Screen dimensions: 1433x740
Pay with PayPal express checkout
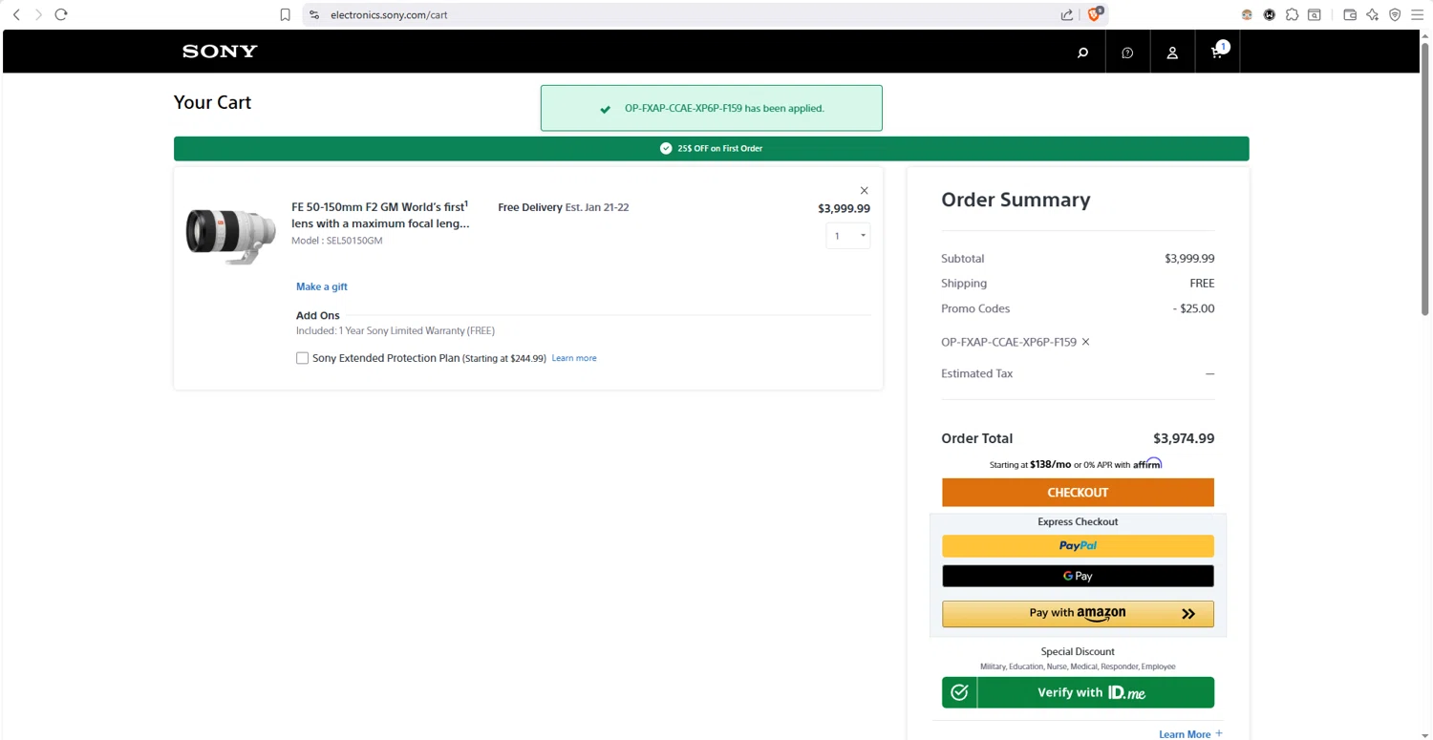pyautogui.click(x=1078, y=546)
